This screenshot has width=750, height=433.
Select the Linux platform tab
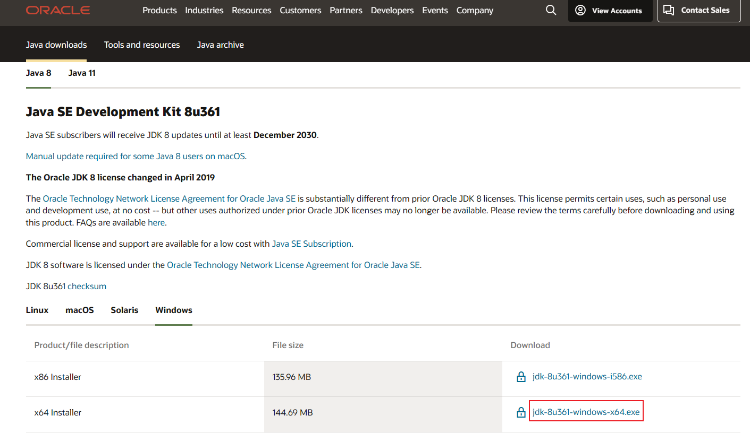coord(37,310)
